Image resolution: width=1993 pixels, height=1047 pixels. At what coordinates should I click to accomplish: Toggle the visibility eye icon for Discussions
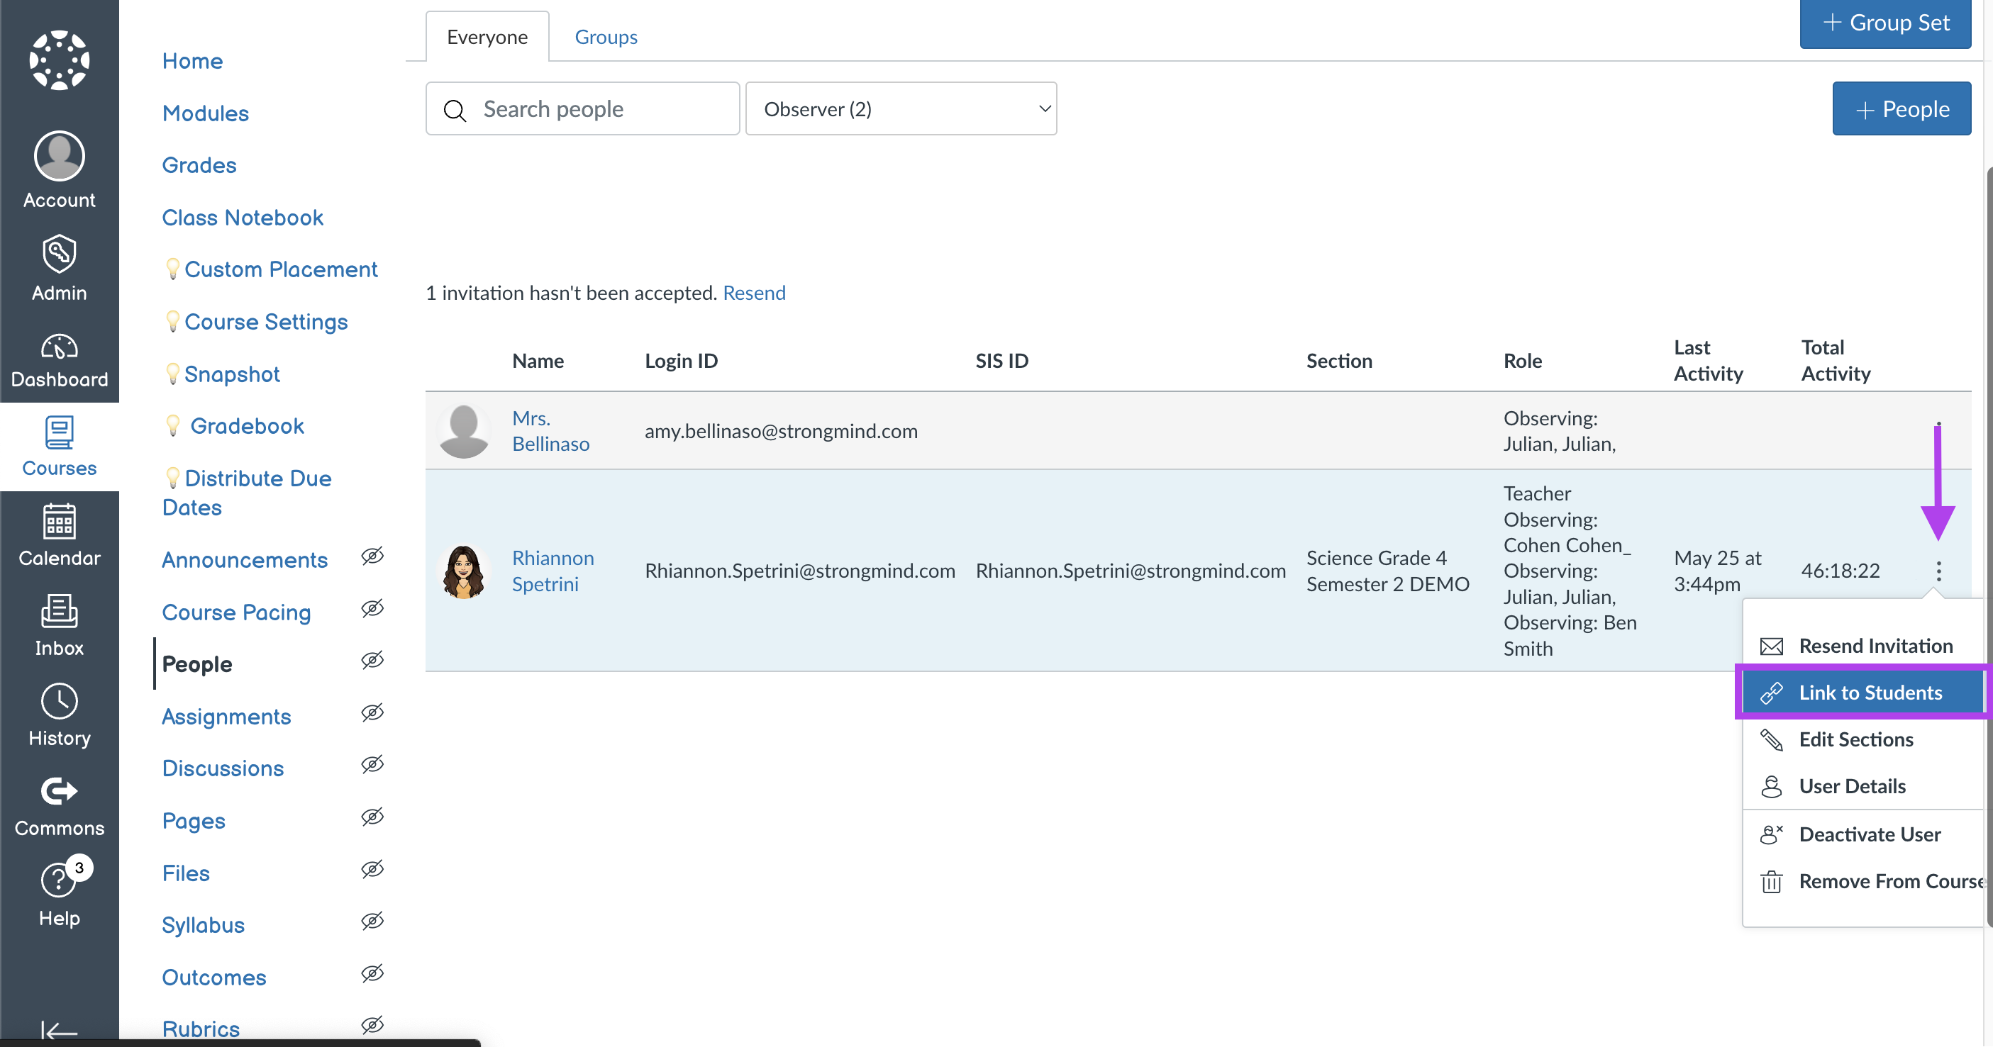coord(372,765)
